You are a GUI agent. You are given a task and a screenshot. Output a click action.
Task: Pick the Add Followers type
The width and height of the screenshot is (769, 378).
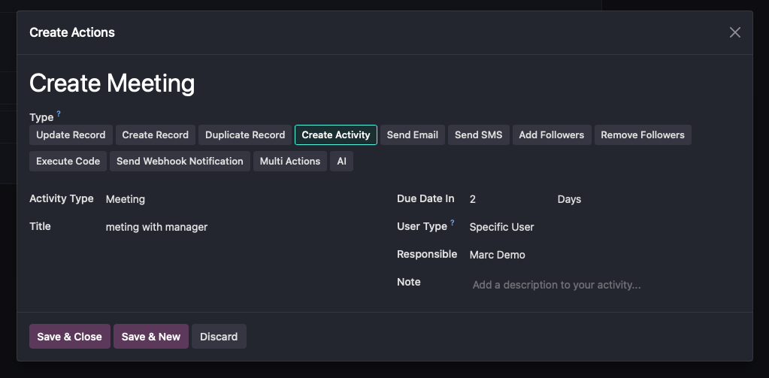551,135
